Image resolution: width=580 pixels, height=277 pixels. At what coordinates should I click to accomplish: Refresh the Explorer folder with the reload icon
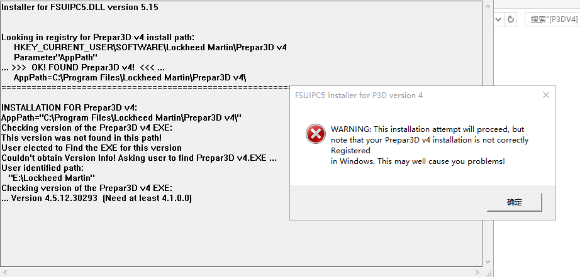(x=511, y=19)
